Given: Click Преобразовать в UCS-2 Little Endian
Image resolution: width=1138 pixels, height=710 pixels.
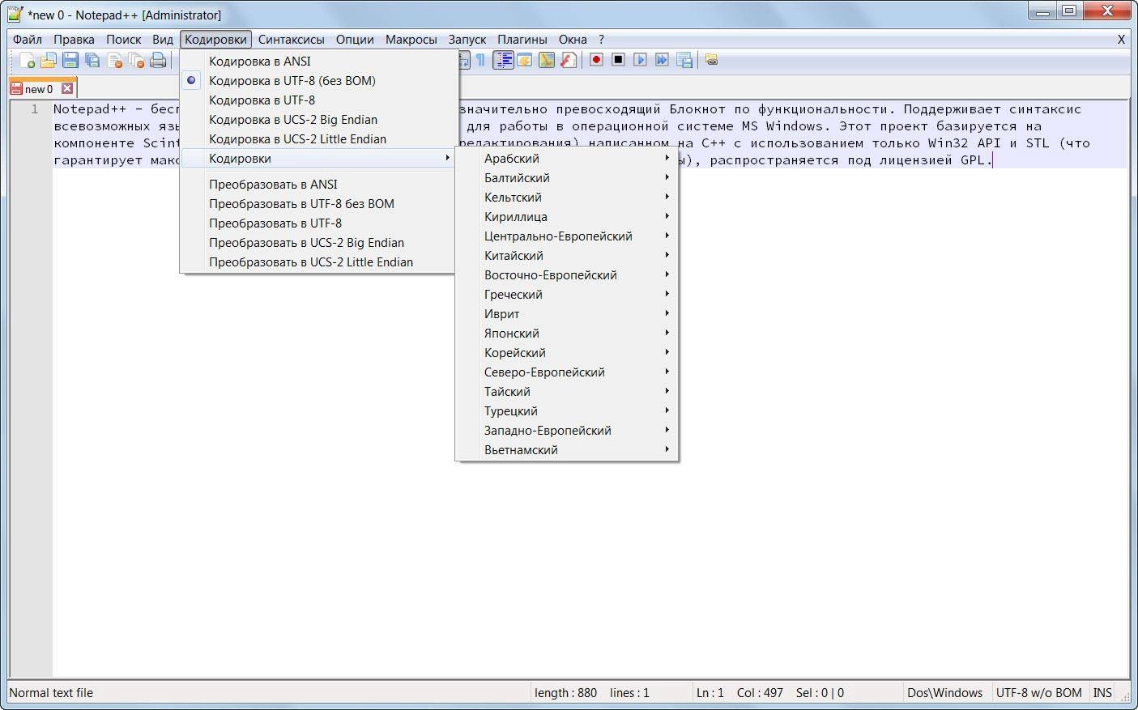Looking at the screenshot, I should click(319, 261).
